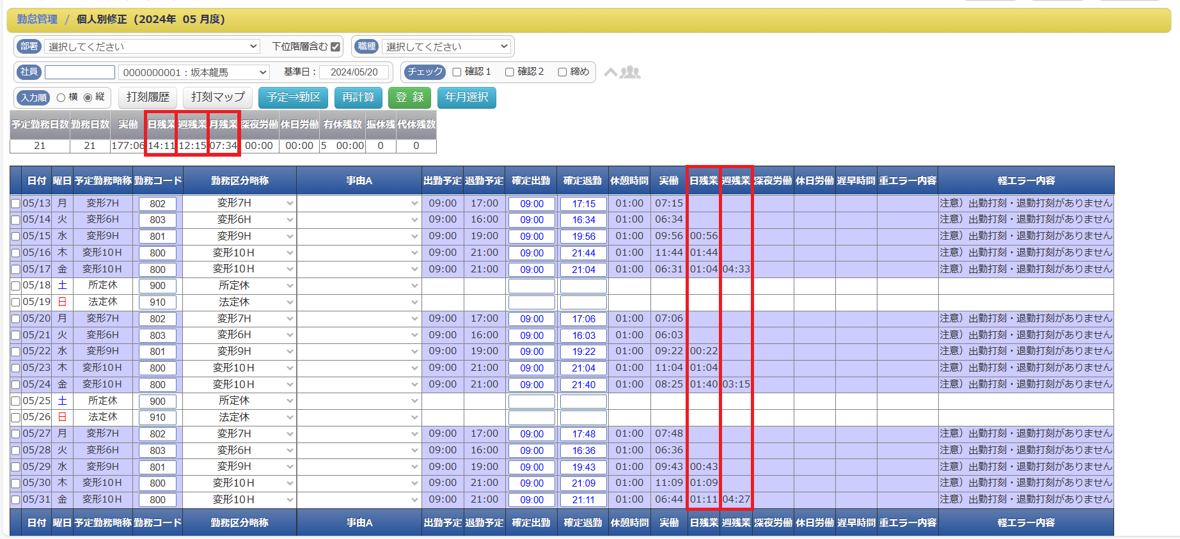Click summary 実働 value 177:06
This screenshot has height=539, width=1180.
(x=128, y=146)
